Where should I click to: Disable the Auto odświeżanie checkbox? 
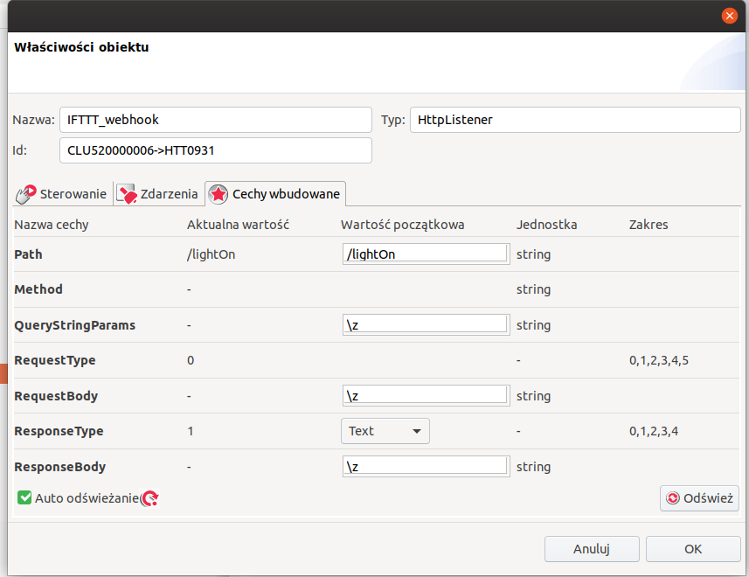pos(24,498)
